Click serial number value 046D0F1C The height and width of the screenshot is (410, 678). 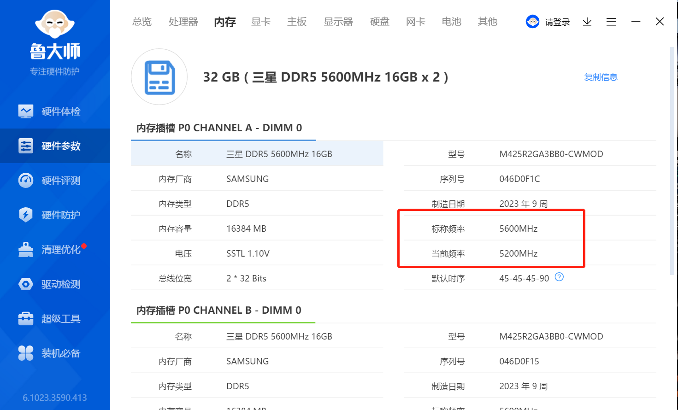(x=519, y=179)
